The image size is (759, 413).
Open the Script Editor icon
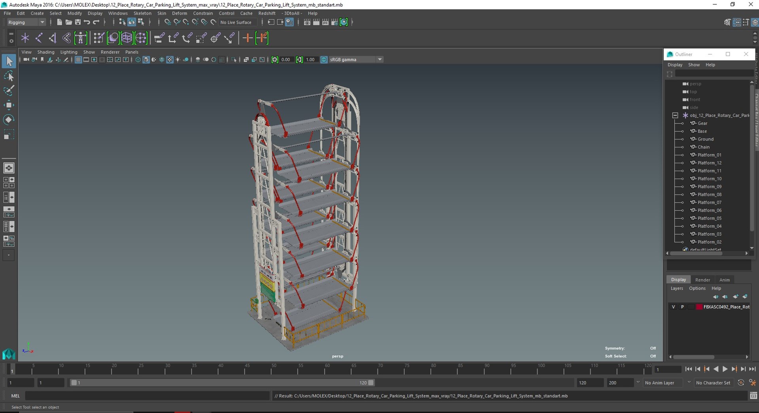coord(753,396)
